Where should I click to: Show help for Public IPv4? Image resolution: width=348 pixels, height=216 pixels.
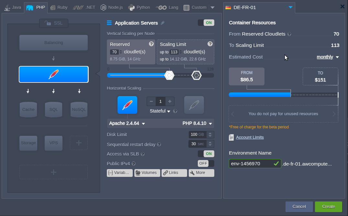133,164
